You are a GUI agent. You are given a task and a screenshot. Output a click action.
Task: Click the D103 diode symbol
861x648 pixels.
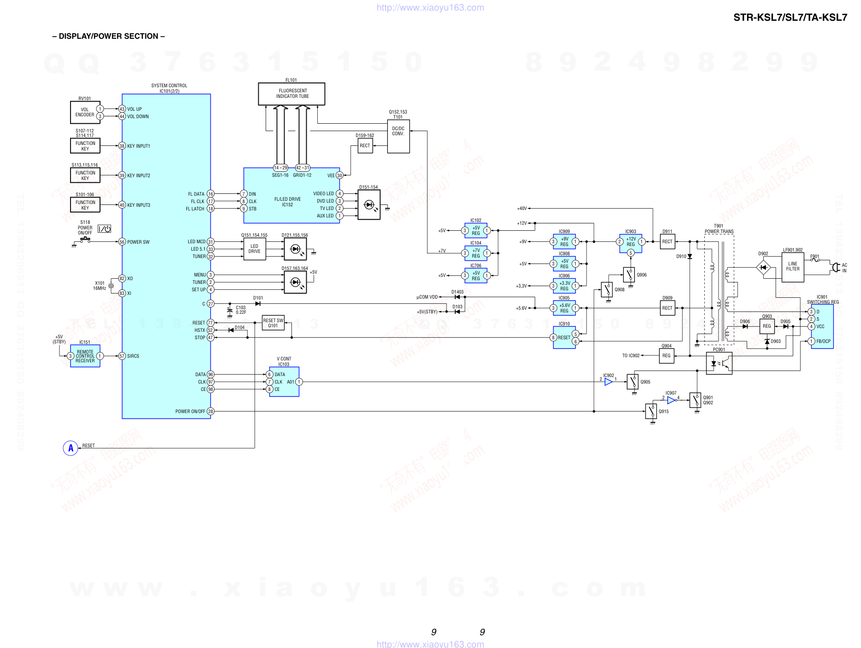(457, 312)
